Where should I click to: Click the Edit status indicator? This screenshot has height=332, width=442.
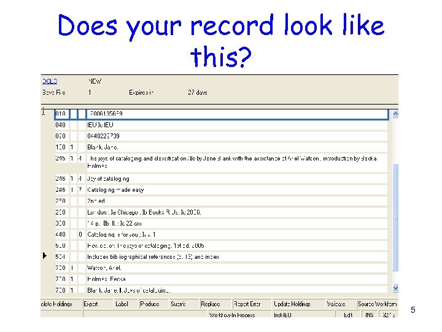click(x=348, y=315)
